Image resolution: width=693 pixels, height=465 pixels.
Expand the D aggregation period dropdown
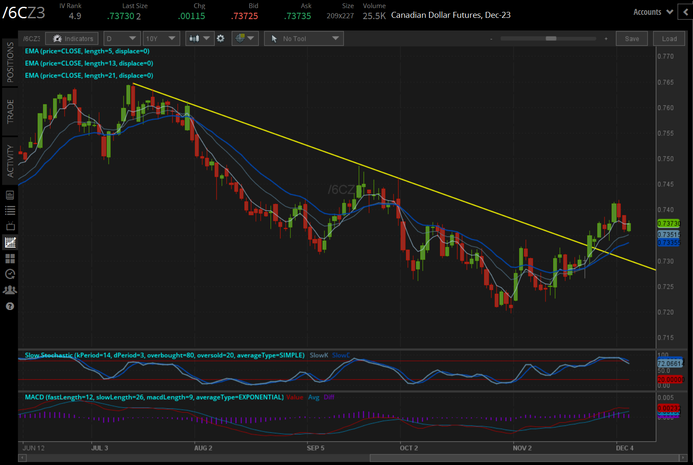(121, 39)
